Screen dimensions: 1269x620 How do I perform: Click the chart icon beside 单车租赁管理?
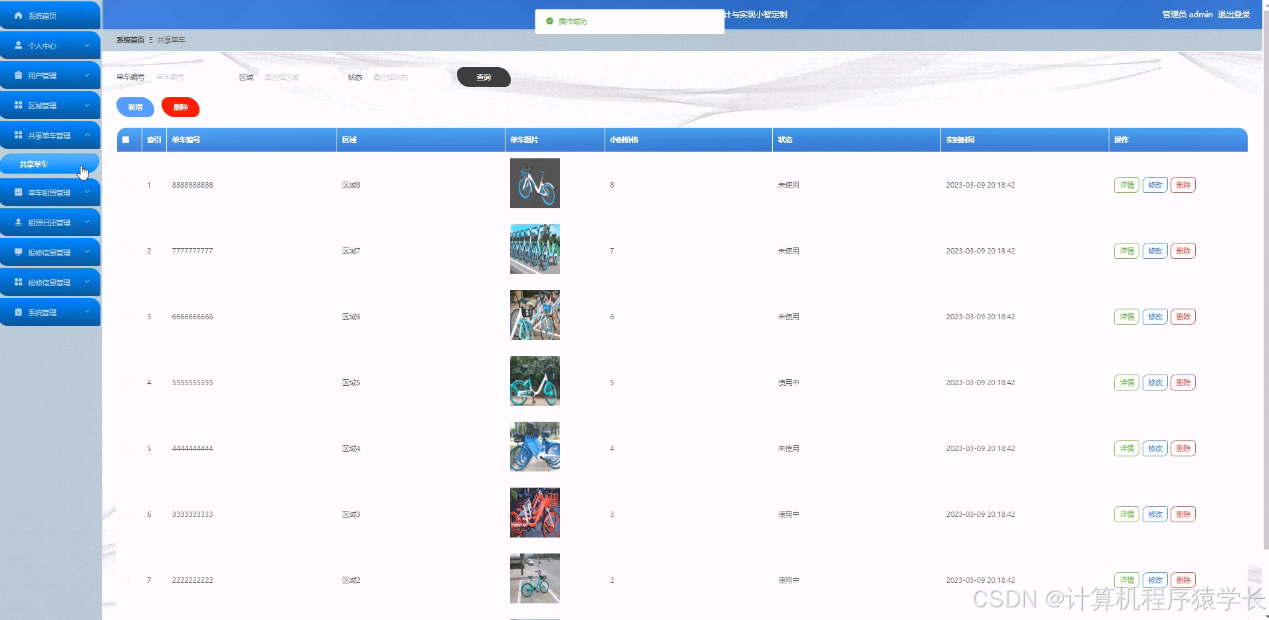tap(19, 192)
